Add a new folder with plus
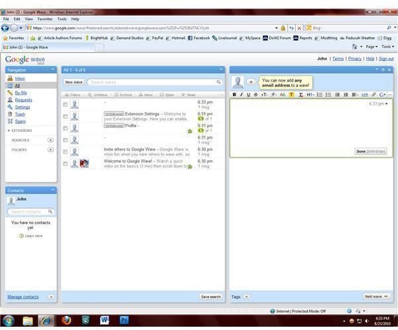Image resolution: width=398 pixels, height=330 pixels. click(x=50, y=150)
